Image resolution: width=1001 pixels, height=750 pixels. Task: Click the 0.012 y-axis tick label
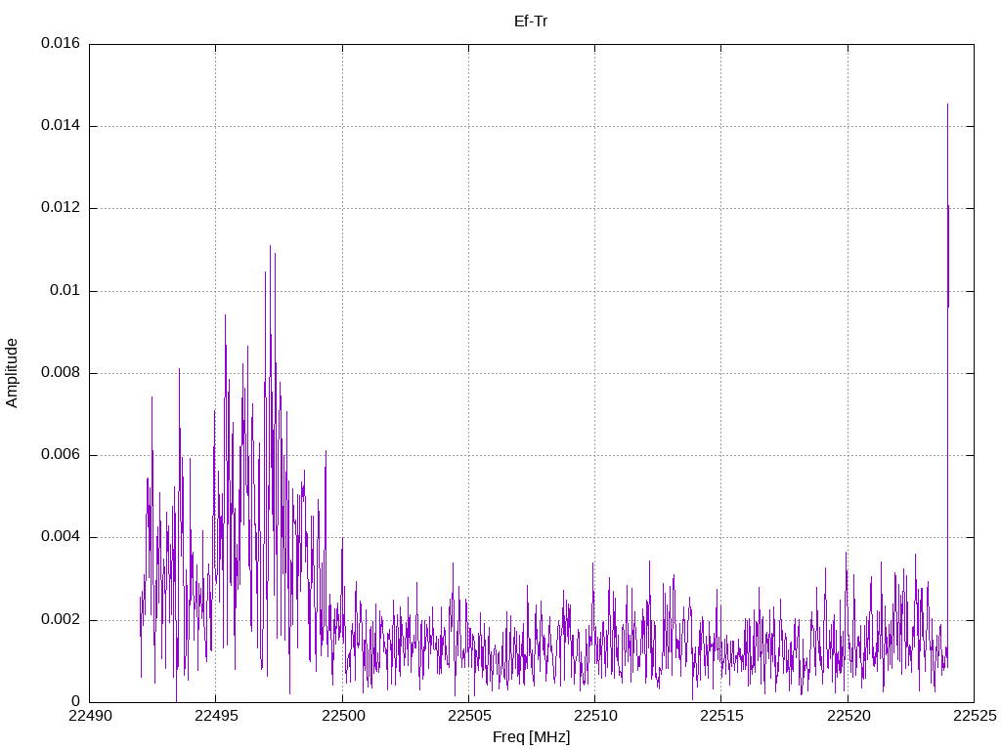(60, 208)
